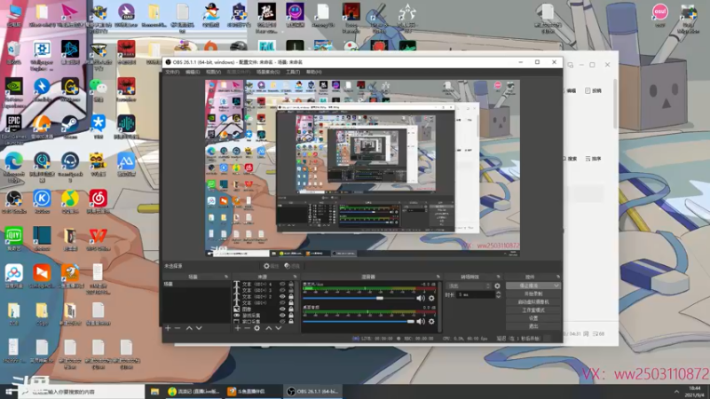Open the 帮助(H) menu in OBS
The height and width of the screenshot is (399, 710).
(314, 72)
